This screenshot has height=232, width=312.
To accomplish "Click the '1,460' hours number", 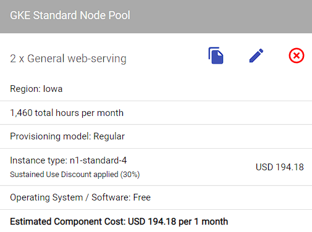I will pyautogui.click(x=22, y=113).
